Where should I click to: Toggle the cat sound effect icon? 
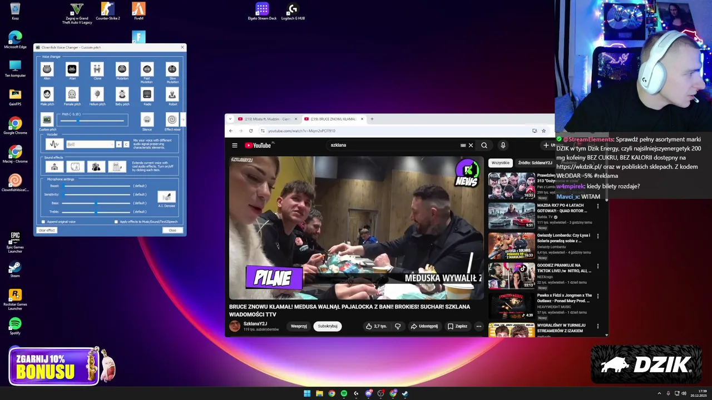pyautogui.click(x=117, y=167)
